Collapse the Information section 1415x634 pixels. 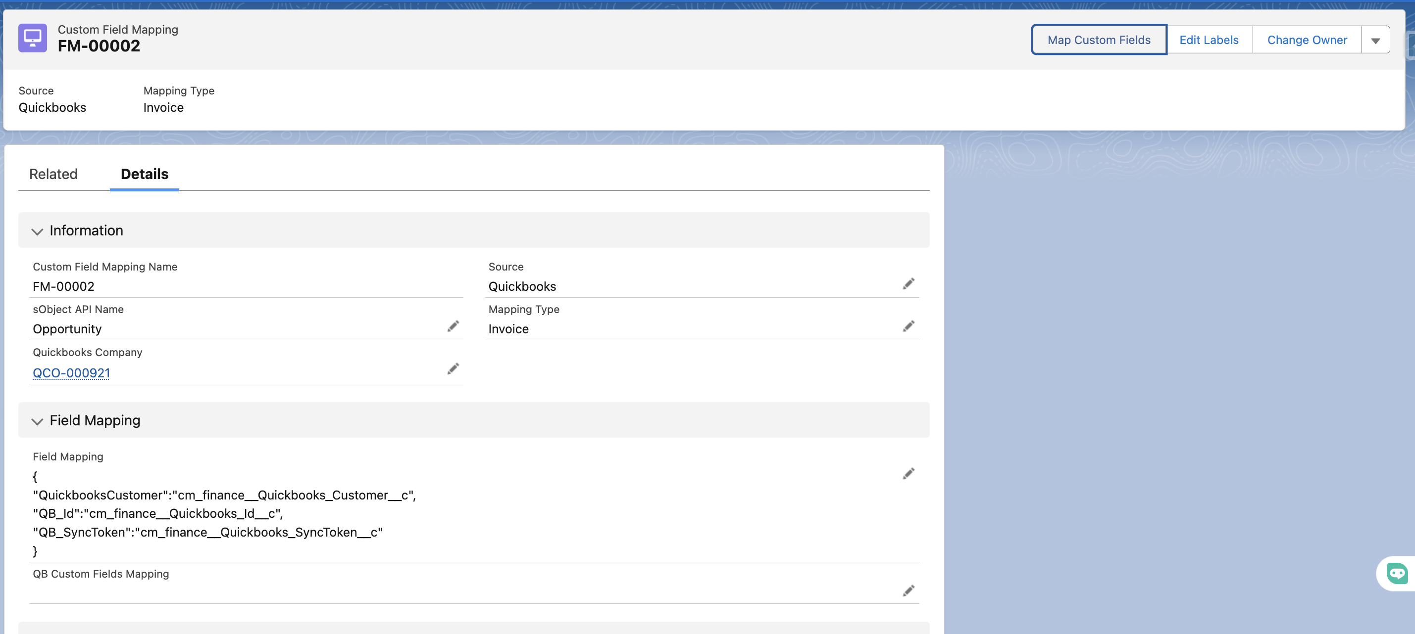pyautogui.click(x=37, y=231)
